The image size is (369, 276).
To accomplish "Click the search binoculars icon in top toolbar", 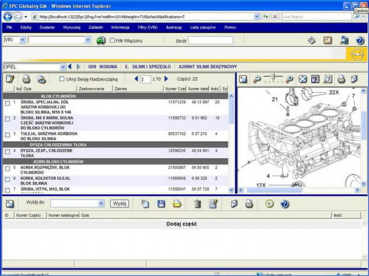I will click(x=344, y=40).
